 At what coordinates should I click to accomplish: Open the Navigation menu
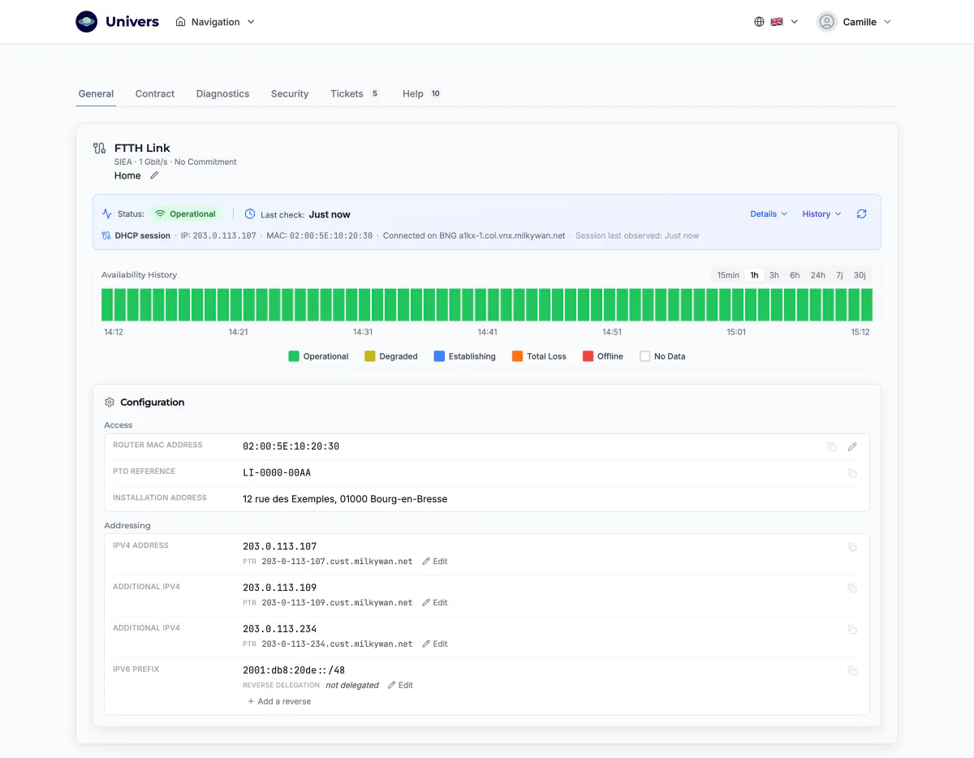(215, 22)
